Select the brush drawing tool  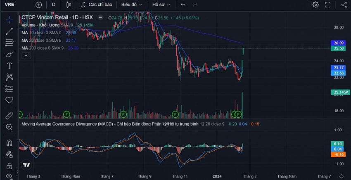coord(9,54)
